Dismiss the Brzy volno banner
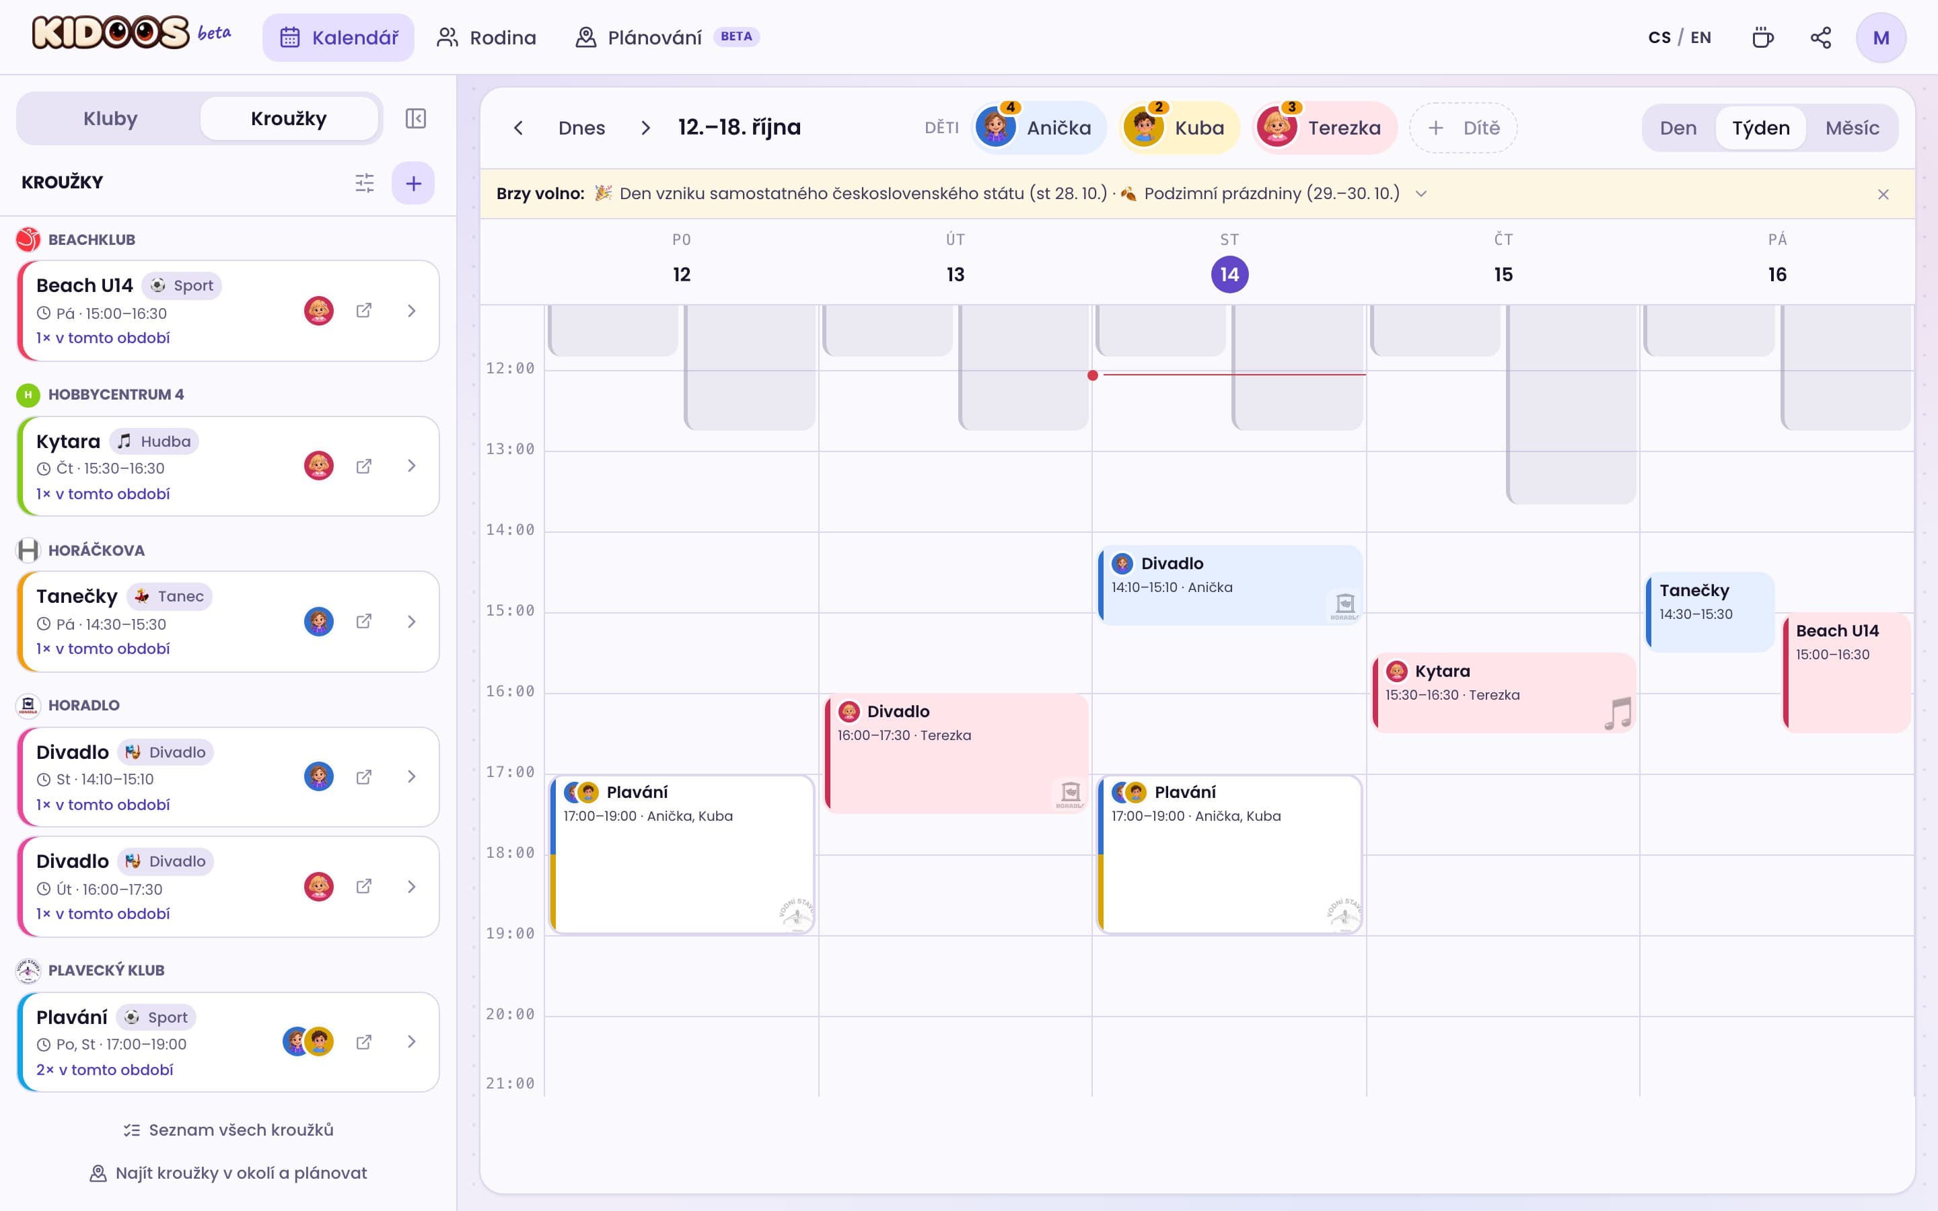The image size is (1938, 1211). [1883, 194]
